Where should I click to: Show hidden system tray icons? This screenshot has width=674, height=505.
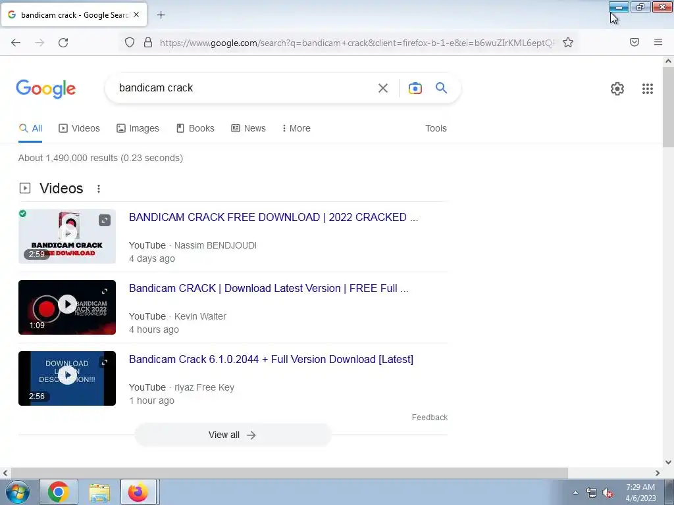coord(575,493)
